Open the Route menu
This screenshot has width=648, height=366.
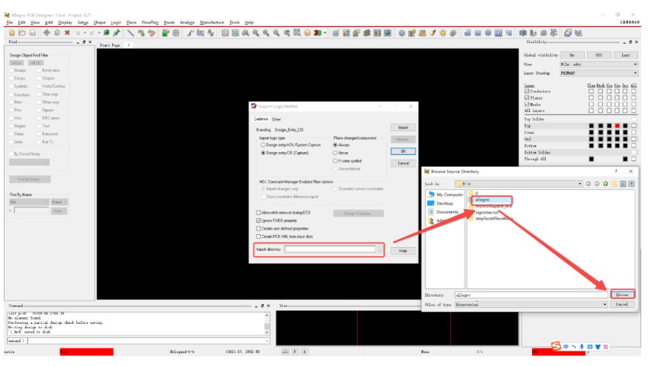point(169,23)
